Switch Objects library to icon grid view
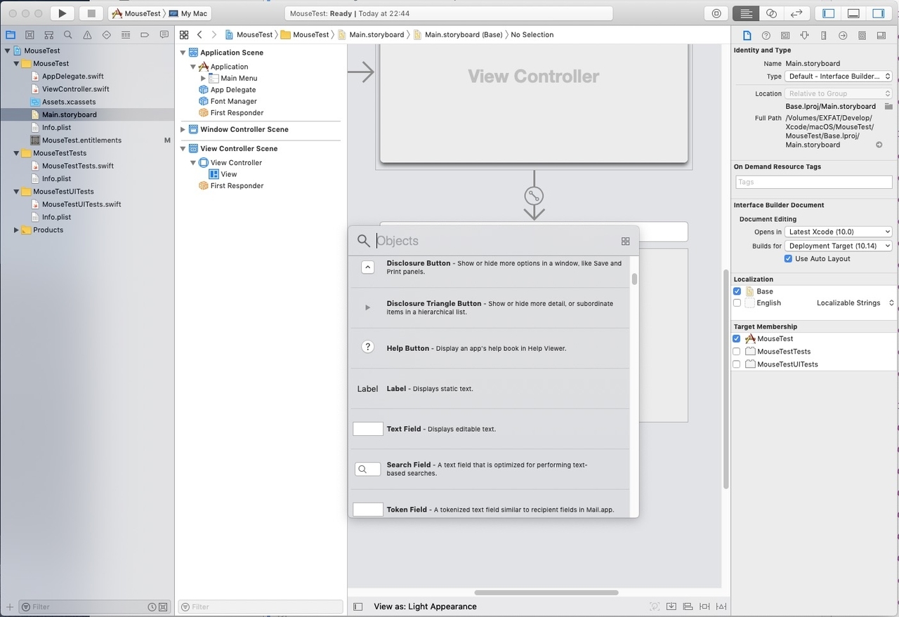 (625, 241)
